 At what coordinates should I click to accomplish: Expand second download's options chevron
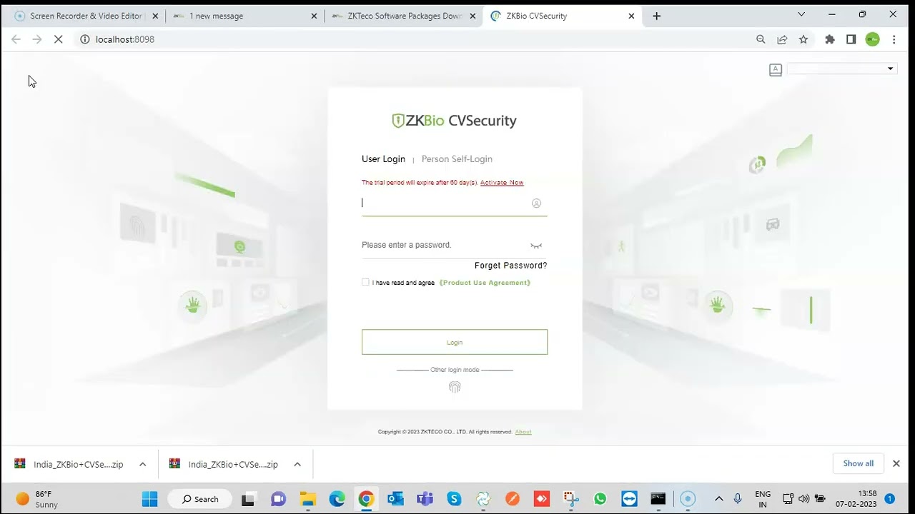tap(297, 464)
